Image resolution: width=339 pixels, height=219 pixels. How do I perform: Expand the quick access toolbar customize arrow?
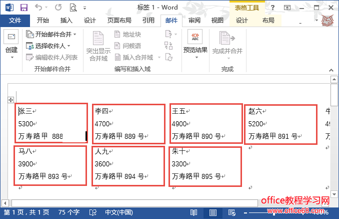coord(85,8)
